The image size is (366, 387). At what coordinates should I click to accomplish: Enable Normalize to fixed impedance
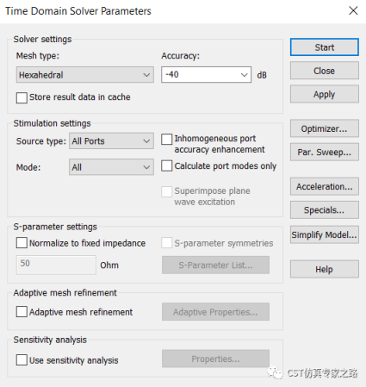[x=22, y=243]
